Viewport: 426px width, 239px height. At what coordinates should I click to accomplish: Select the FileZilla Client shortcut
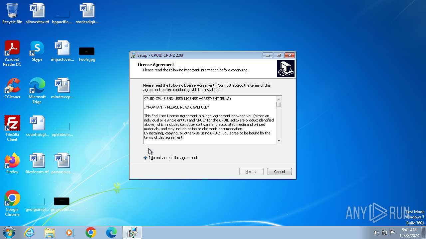pyautogui.click(x=12, y=128)
